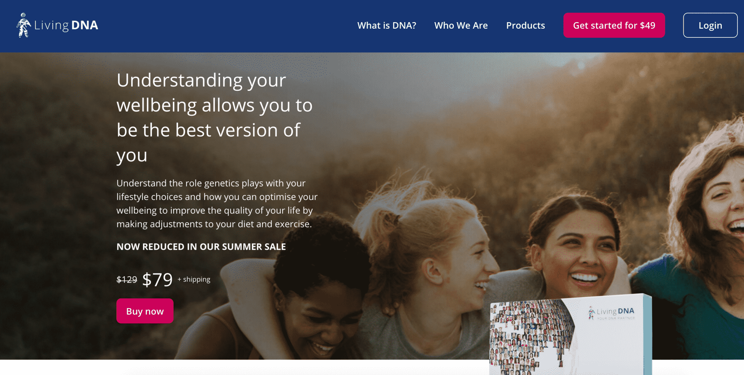Screen dimensions: 744x375
Task: Click the Understanding your wellbeing headline
Action: coord(214,118)
